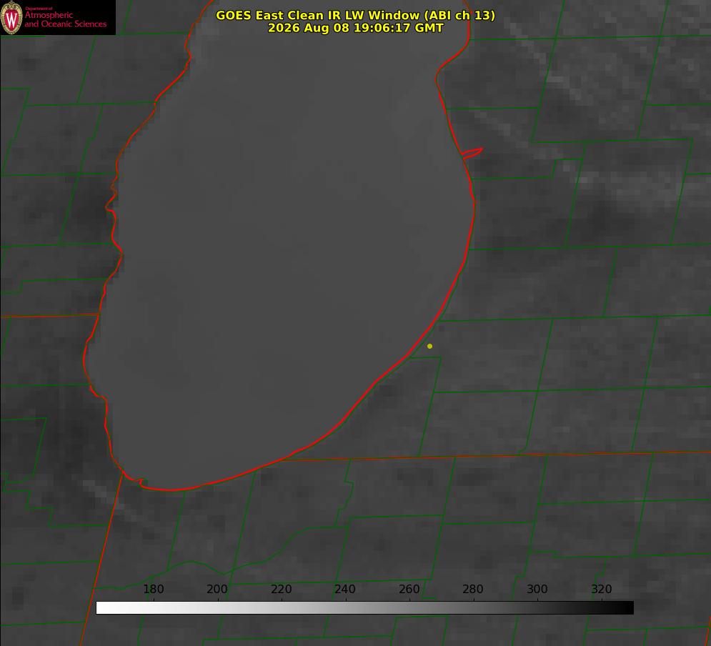This screenshot has width=711, height=646.
Task: Click the white end of the colorbar
Action: [x=101, y=608]
